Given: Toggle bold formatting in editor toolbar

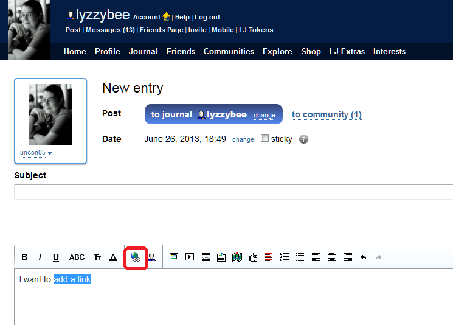Looking at the screenshot, I should pos(24,257).
